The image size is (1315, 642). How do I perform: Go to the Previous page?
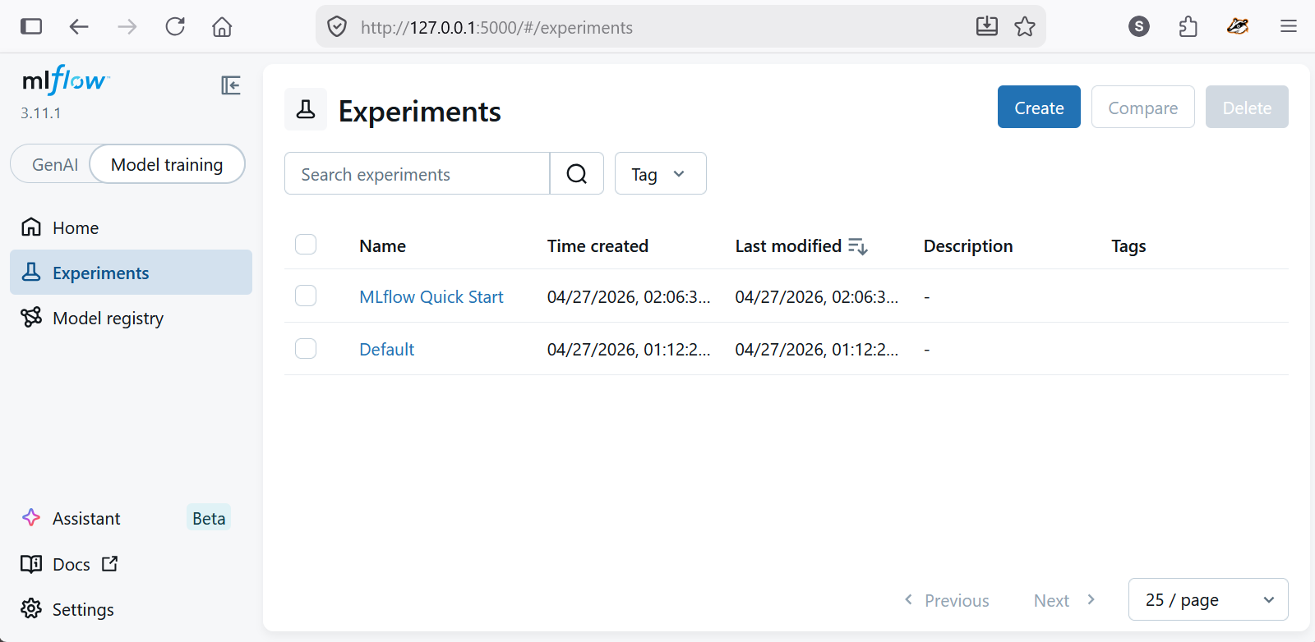[947, 600]
